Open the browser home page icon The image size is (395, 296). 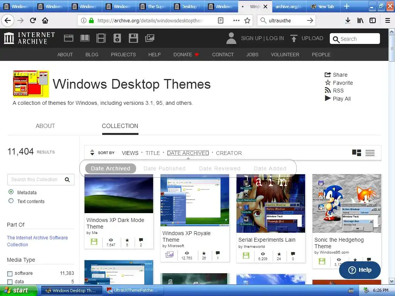[x=45, y=21]
